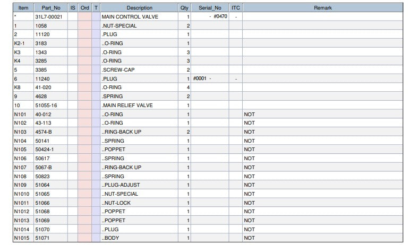Click the Ord column header
The width and height of the screenshot is (419, 245).
click(85, 8)
